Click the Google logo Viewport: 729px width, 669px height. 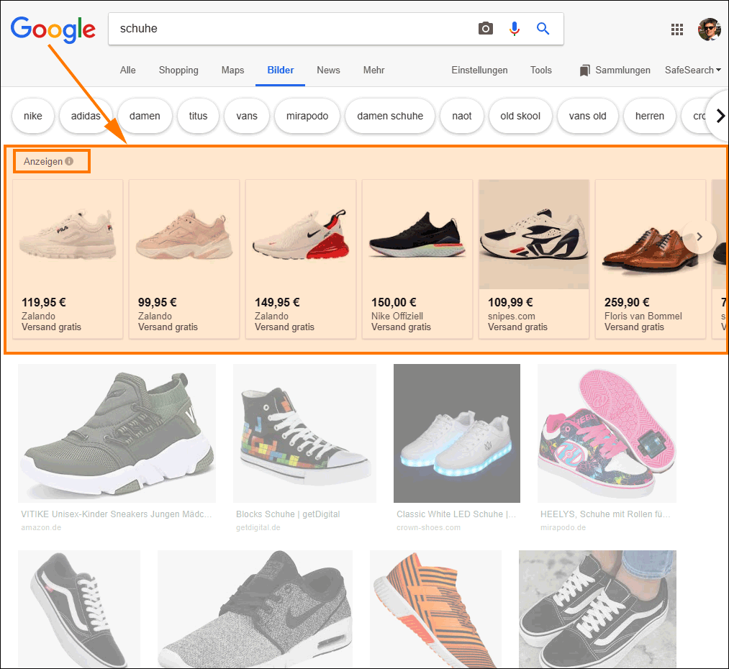53,29
